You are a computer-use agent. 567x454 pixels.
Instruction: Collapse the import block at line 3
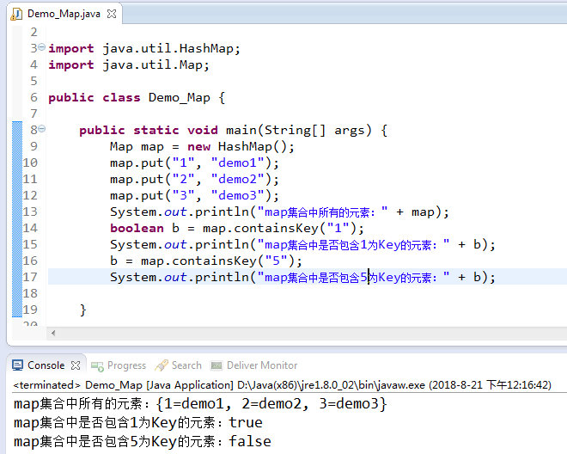[x=42, y=47]
